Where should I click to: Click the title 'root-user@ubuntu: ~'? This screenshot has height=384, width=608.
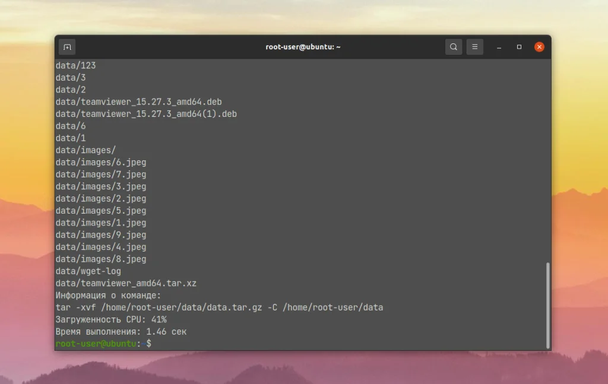point(303,46)
